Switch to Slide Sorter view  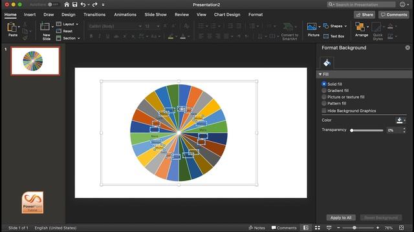pyautogui.click(x=318, y=227)
